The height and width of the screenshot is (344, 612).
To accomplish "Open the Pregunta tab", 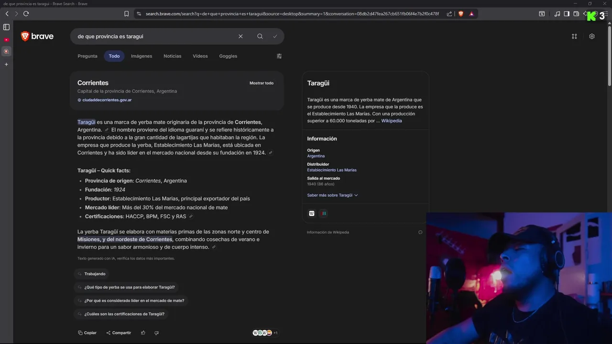I will tap(87, 56).
